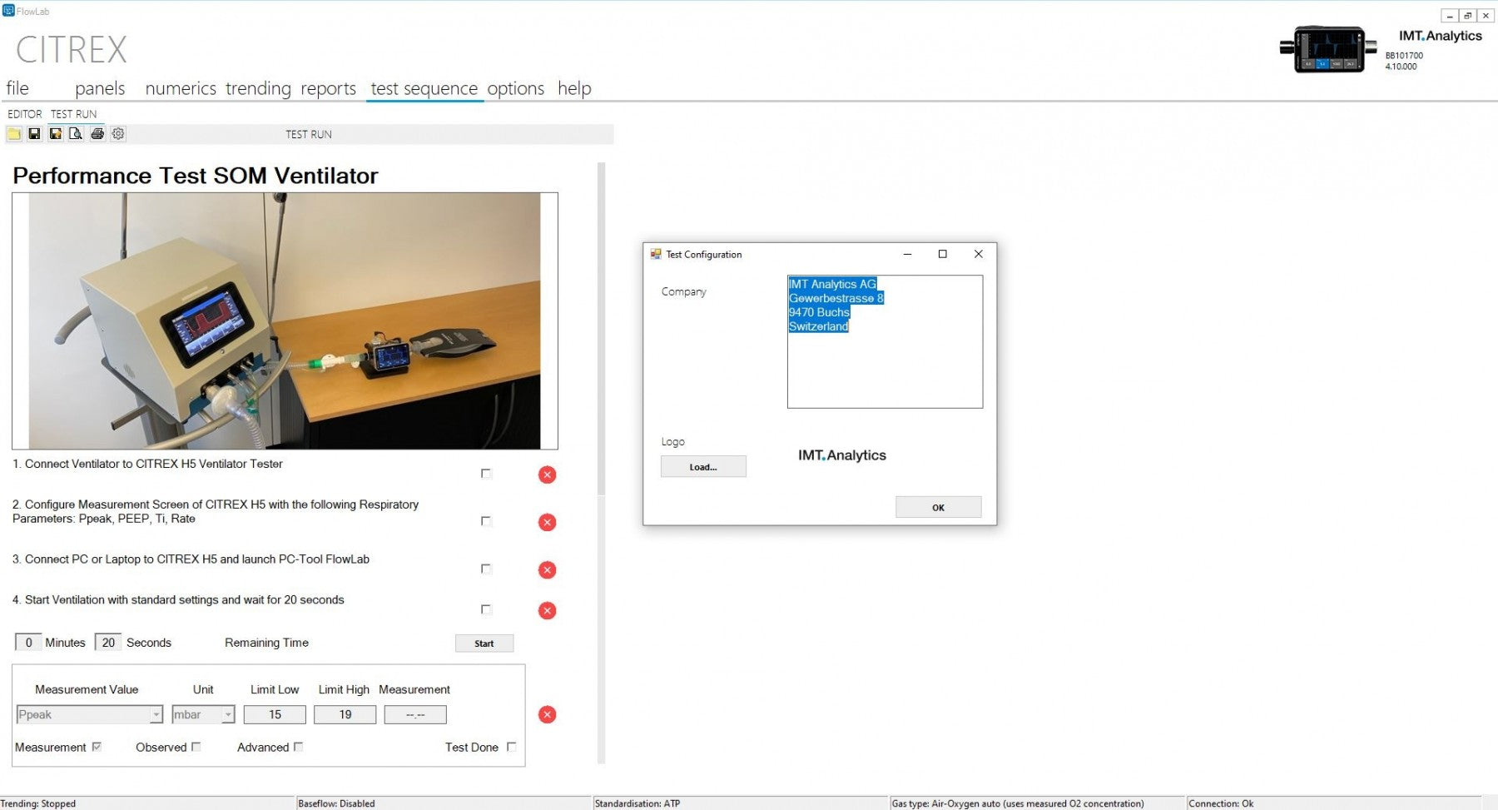Open the Unit dropdown showing mbar
1498x810 pixels.
click(x=200, y=714)
